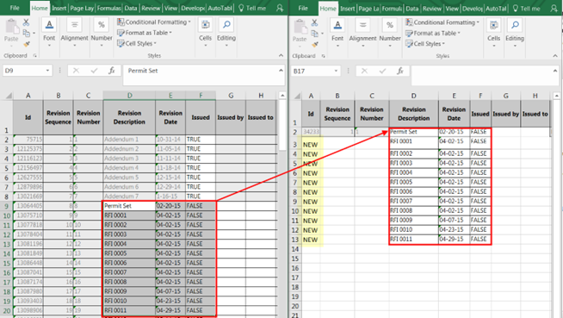Image resolution: width=563 pixels, height=318 pixels.
Task: Expand formula bar in left window
Action: (x=281, y=70)
